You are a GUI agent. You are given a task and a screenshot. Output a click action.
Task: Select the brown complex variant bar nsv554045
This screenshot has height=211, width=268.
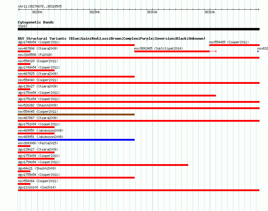76,115
